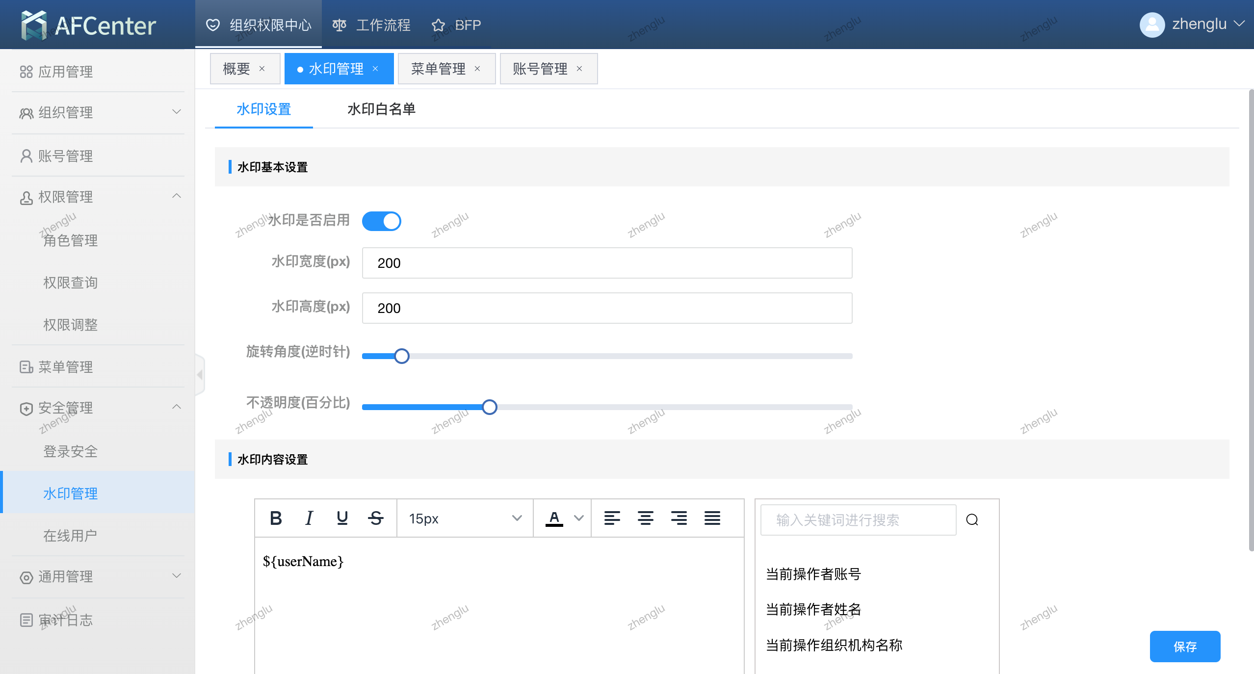This screenshot has height=674, width=1254.
Task: Select 当前操作者账号 variable
Action: [813, 573]
